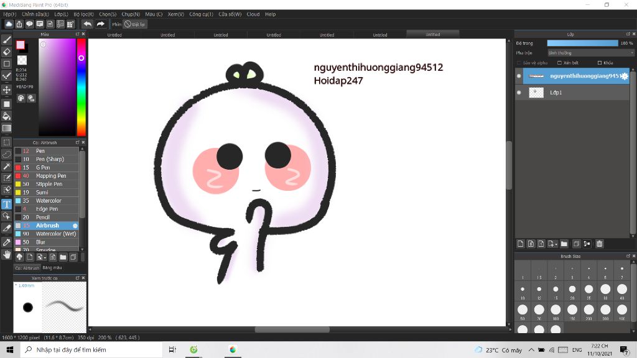The width and height of the screenshot is (637, 358).
Task: Select the Magic Wand tool
Action: coord(7,167)
